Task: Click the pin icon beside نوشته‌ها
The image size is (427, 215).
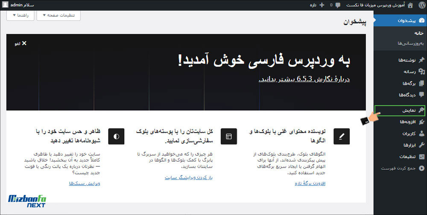Action: pos(421,60)
